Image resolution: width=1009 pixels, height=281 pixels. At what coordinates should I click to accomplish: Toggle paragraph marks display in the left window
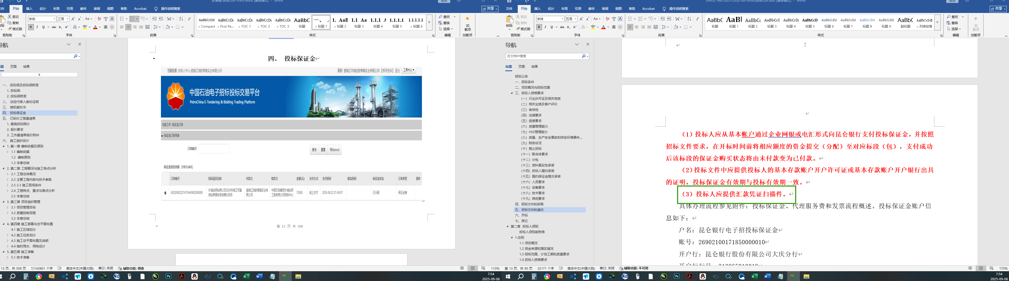189,19
